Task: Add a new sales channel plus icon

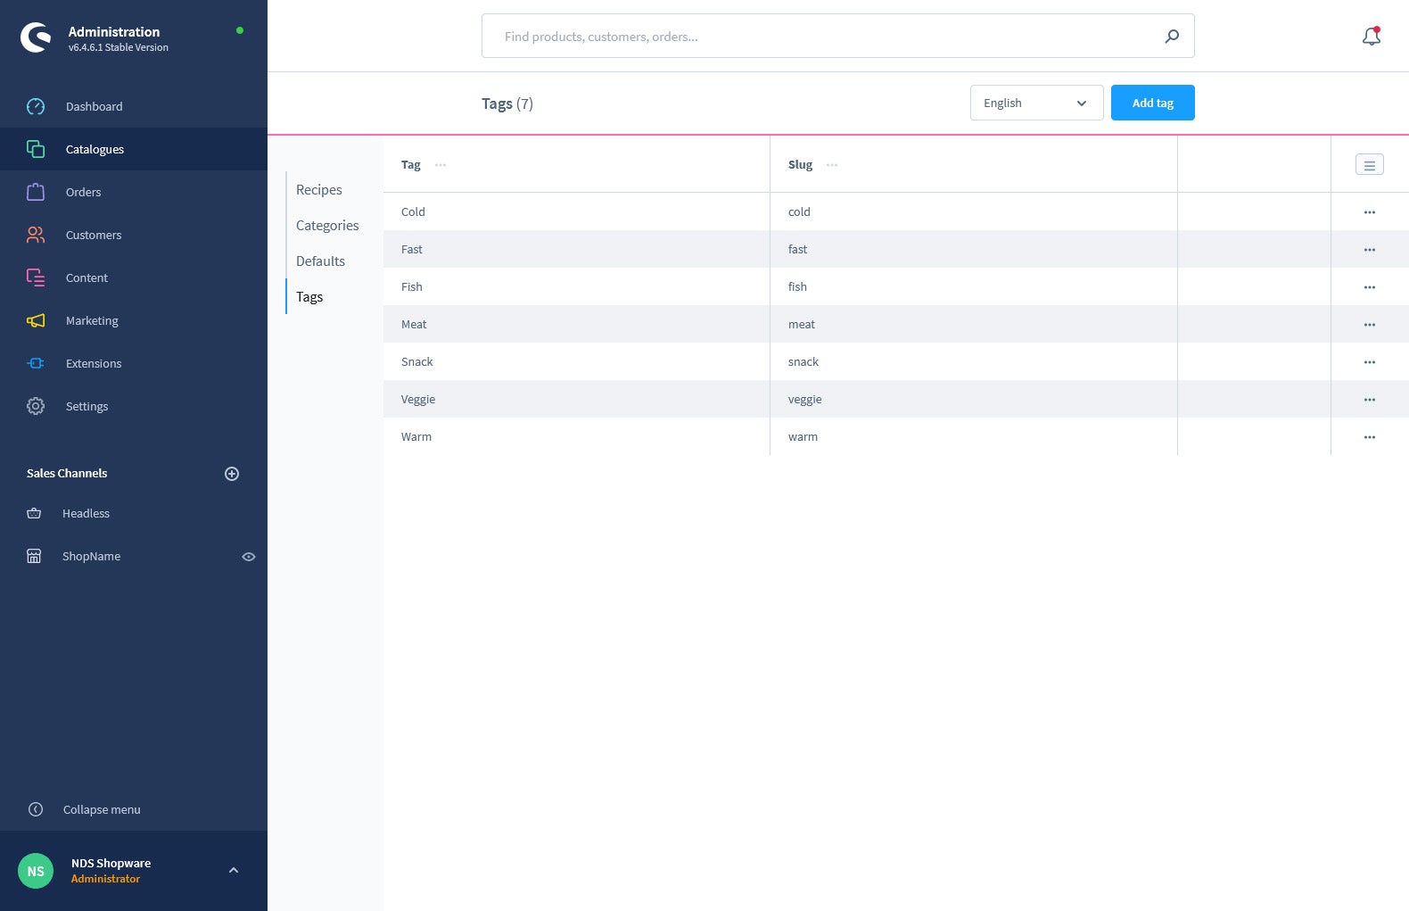Action: (x=232, y=474)
